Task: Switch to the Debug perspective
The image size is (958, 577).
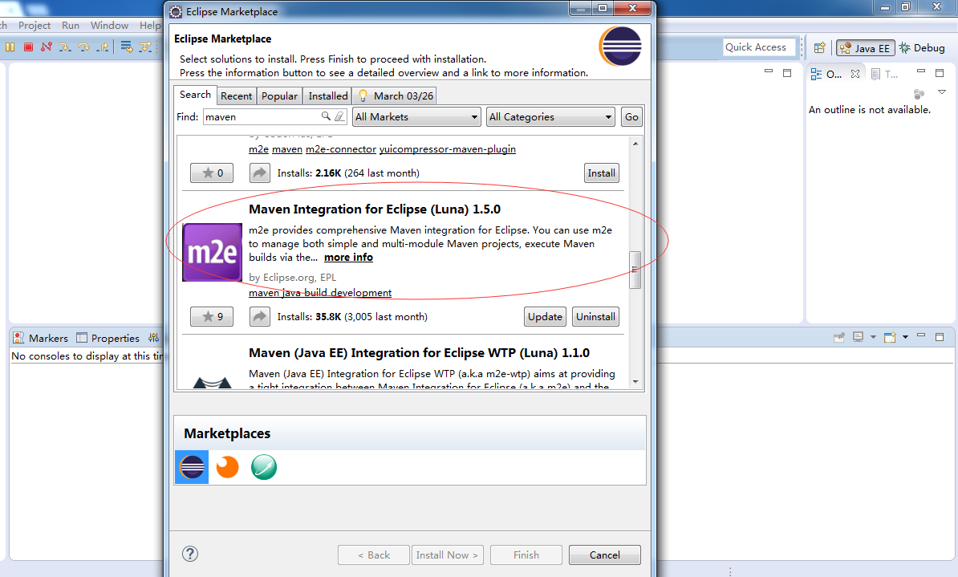Action: coord(922,47)
